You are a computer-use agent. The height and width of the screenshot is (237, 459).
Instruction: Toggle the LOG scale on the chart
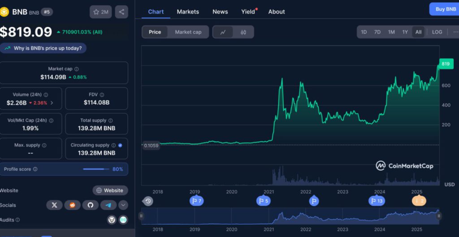(x=437, y=32)
